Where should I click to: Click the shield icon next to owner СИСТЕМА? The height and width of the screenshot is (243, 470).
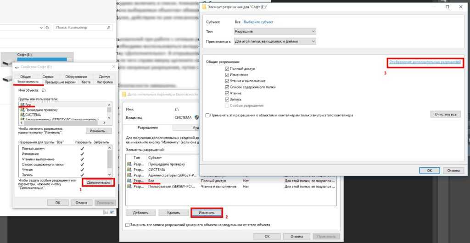point(197,117)
